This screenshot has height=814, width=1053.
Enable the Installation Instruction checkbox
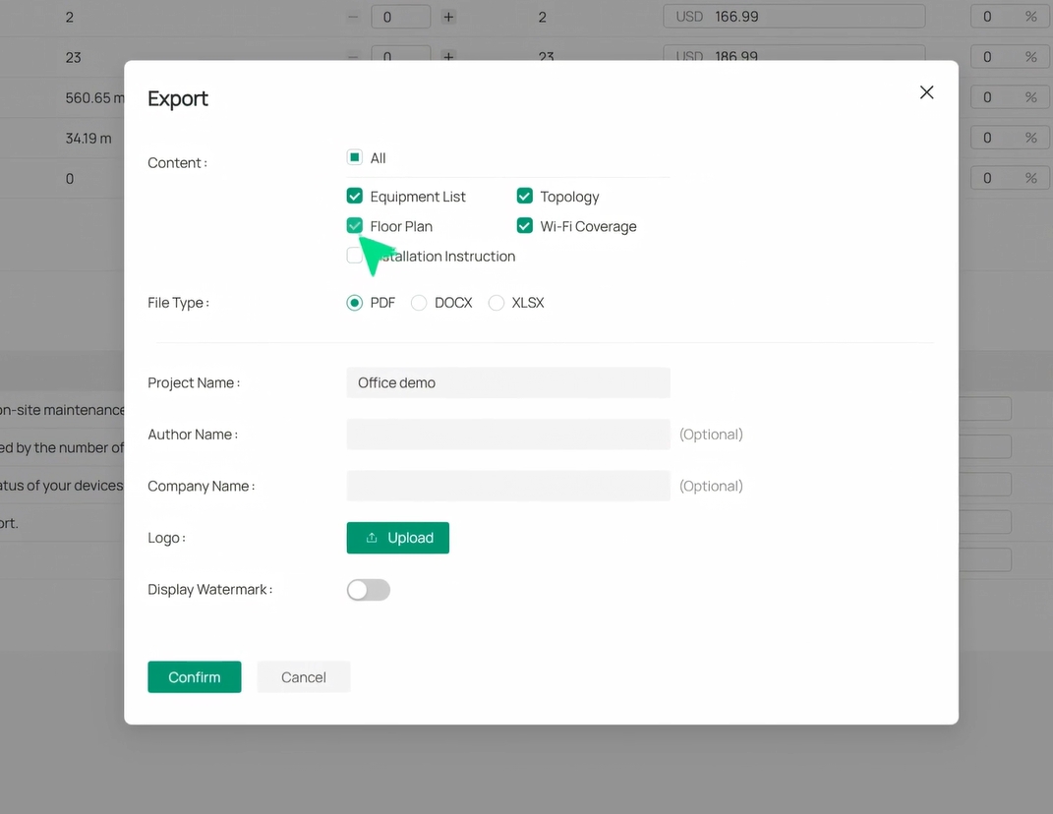(353, 256)
